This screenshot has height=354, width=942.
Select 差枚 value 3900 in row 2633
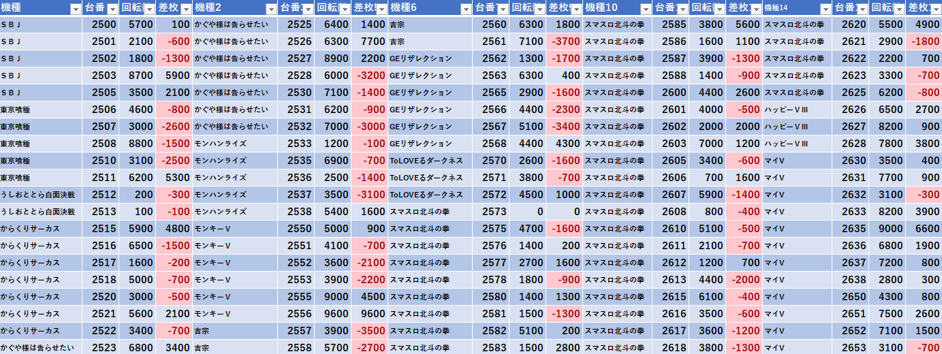click(x=924, y=211)
